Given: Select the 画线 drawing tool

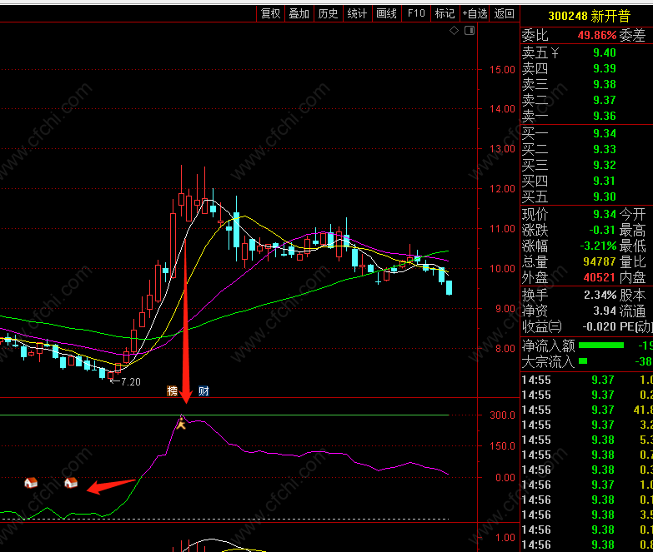Looking at the screenshot, I should pyautogui.click(x=386, y=13).
